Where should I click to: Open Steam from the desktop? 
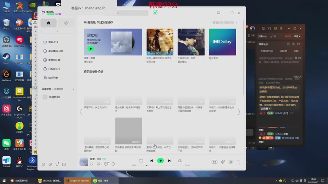pyautogui.click(x=6, y=58)
